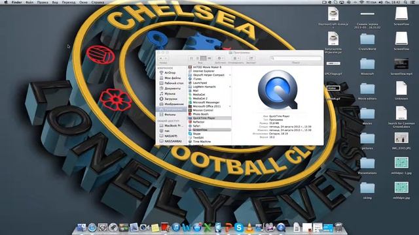Switch Finder to list view

click(x=198, y=58)
